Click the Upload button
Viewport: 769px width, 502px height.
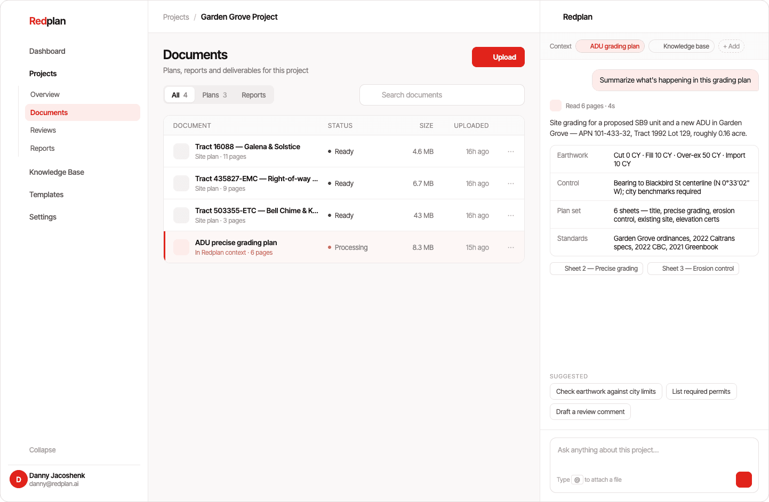pos(498,57)
